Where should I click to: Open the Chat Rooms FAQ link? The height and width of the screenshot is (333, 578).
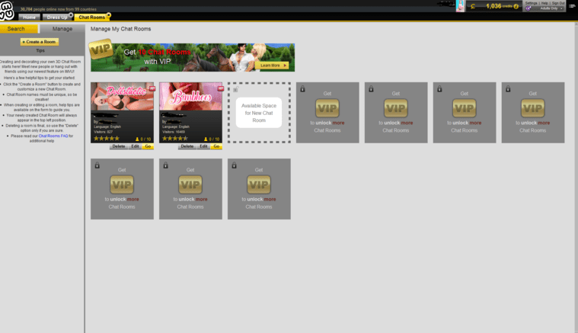point(53,136)
